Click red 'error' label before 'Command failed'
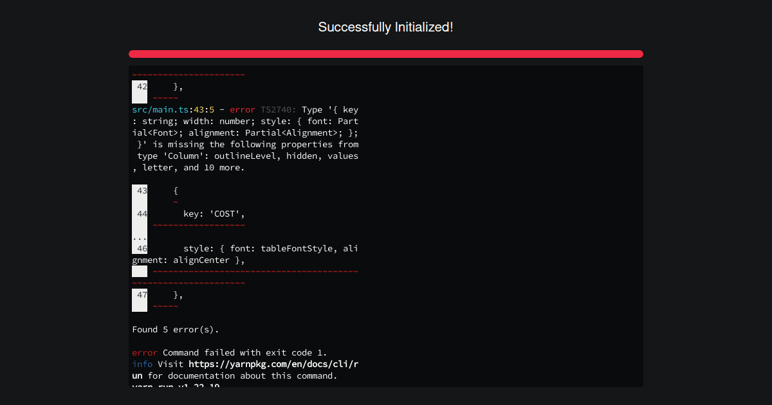 click(145, 353)
